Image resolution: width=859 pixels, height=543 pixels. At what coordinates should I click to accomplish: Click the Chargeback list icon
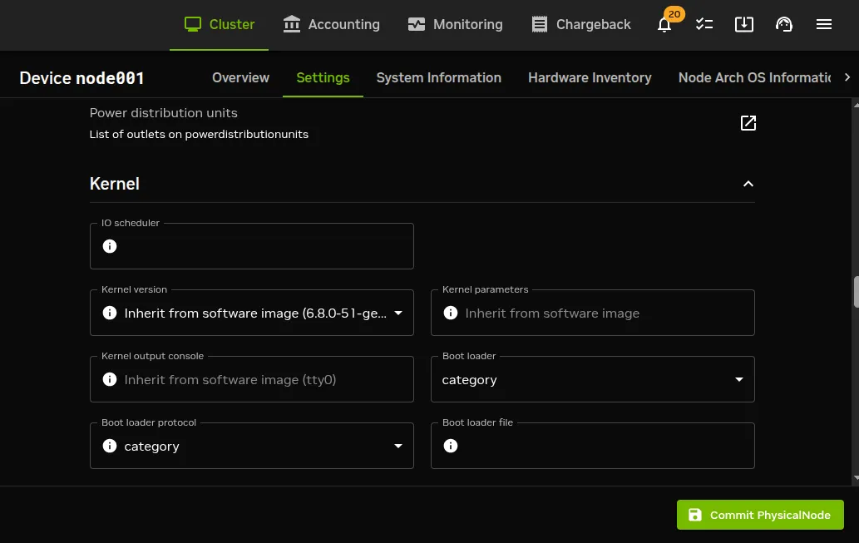pyautogui.click(x=540, y=24)
